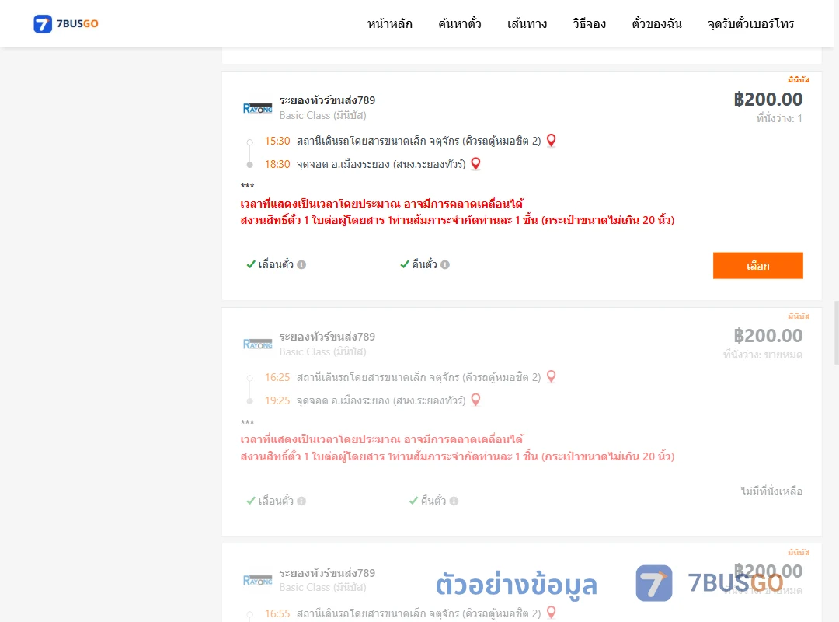Go to ค้นหาตั๋ว in the navigation
This screenshot has height=622, width=839.
click(460, 23)
